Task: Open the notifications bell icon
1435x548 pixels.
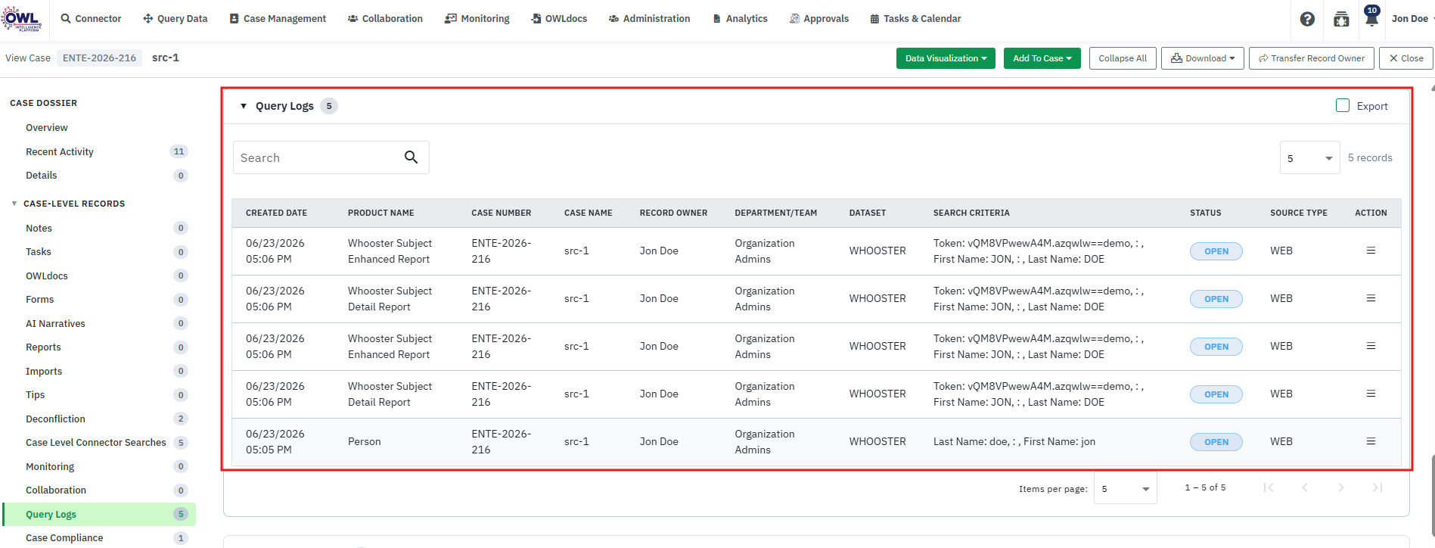Action: (x=1371, y=17)
